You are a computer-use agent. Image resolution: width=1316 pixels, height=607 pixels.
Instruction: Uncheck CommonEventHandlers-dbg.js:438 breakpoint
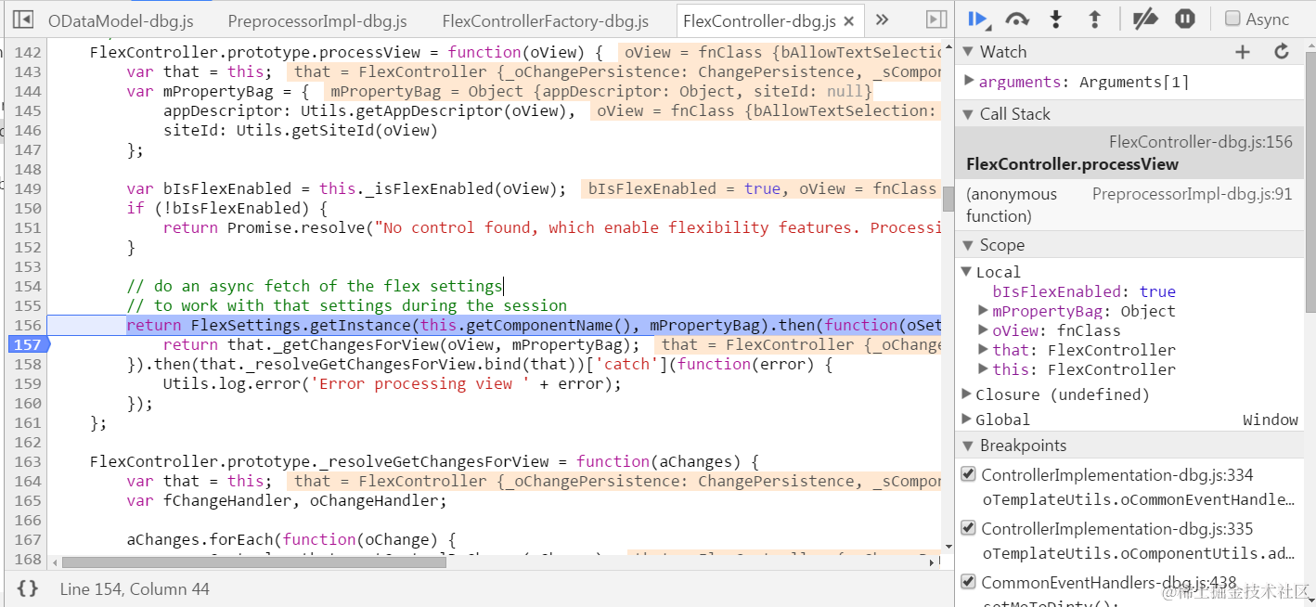[968, 582]
